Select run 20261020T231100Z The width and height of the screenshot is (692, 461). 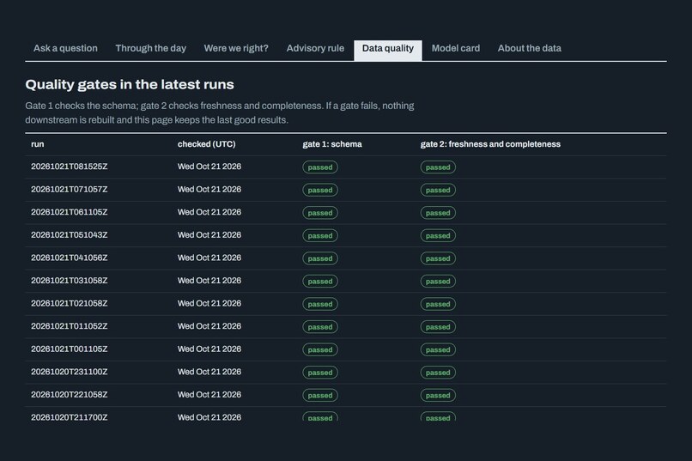coord(70,372)
